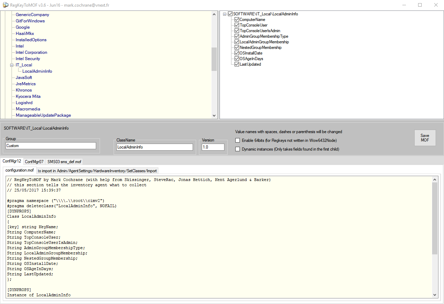Click the RegKeyToMOF app icon in title bar
This screenshot has width=444, height=304.
click(x=4, y=5)
